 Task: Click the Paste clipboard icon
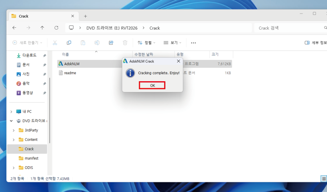tap(83, 43)
